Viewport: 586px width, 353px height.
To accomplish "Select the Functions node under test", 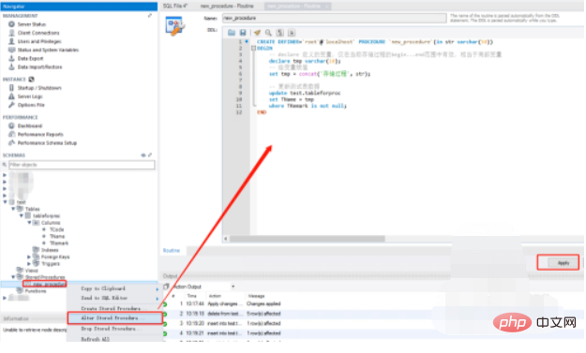I will pyautogui.click(x=36, y=291).
